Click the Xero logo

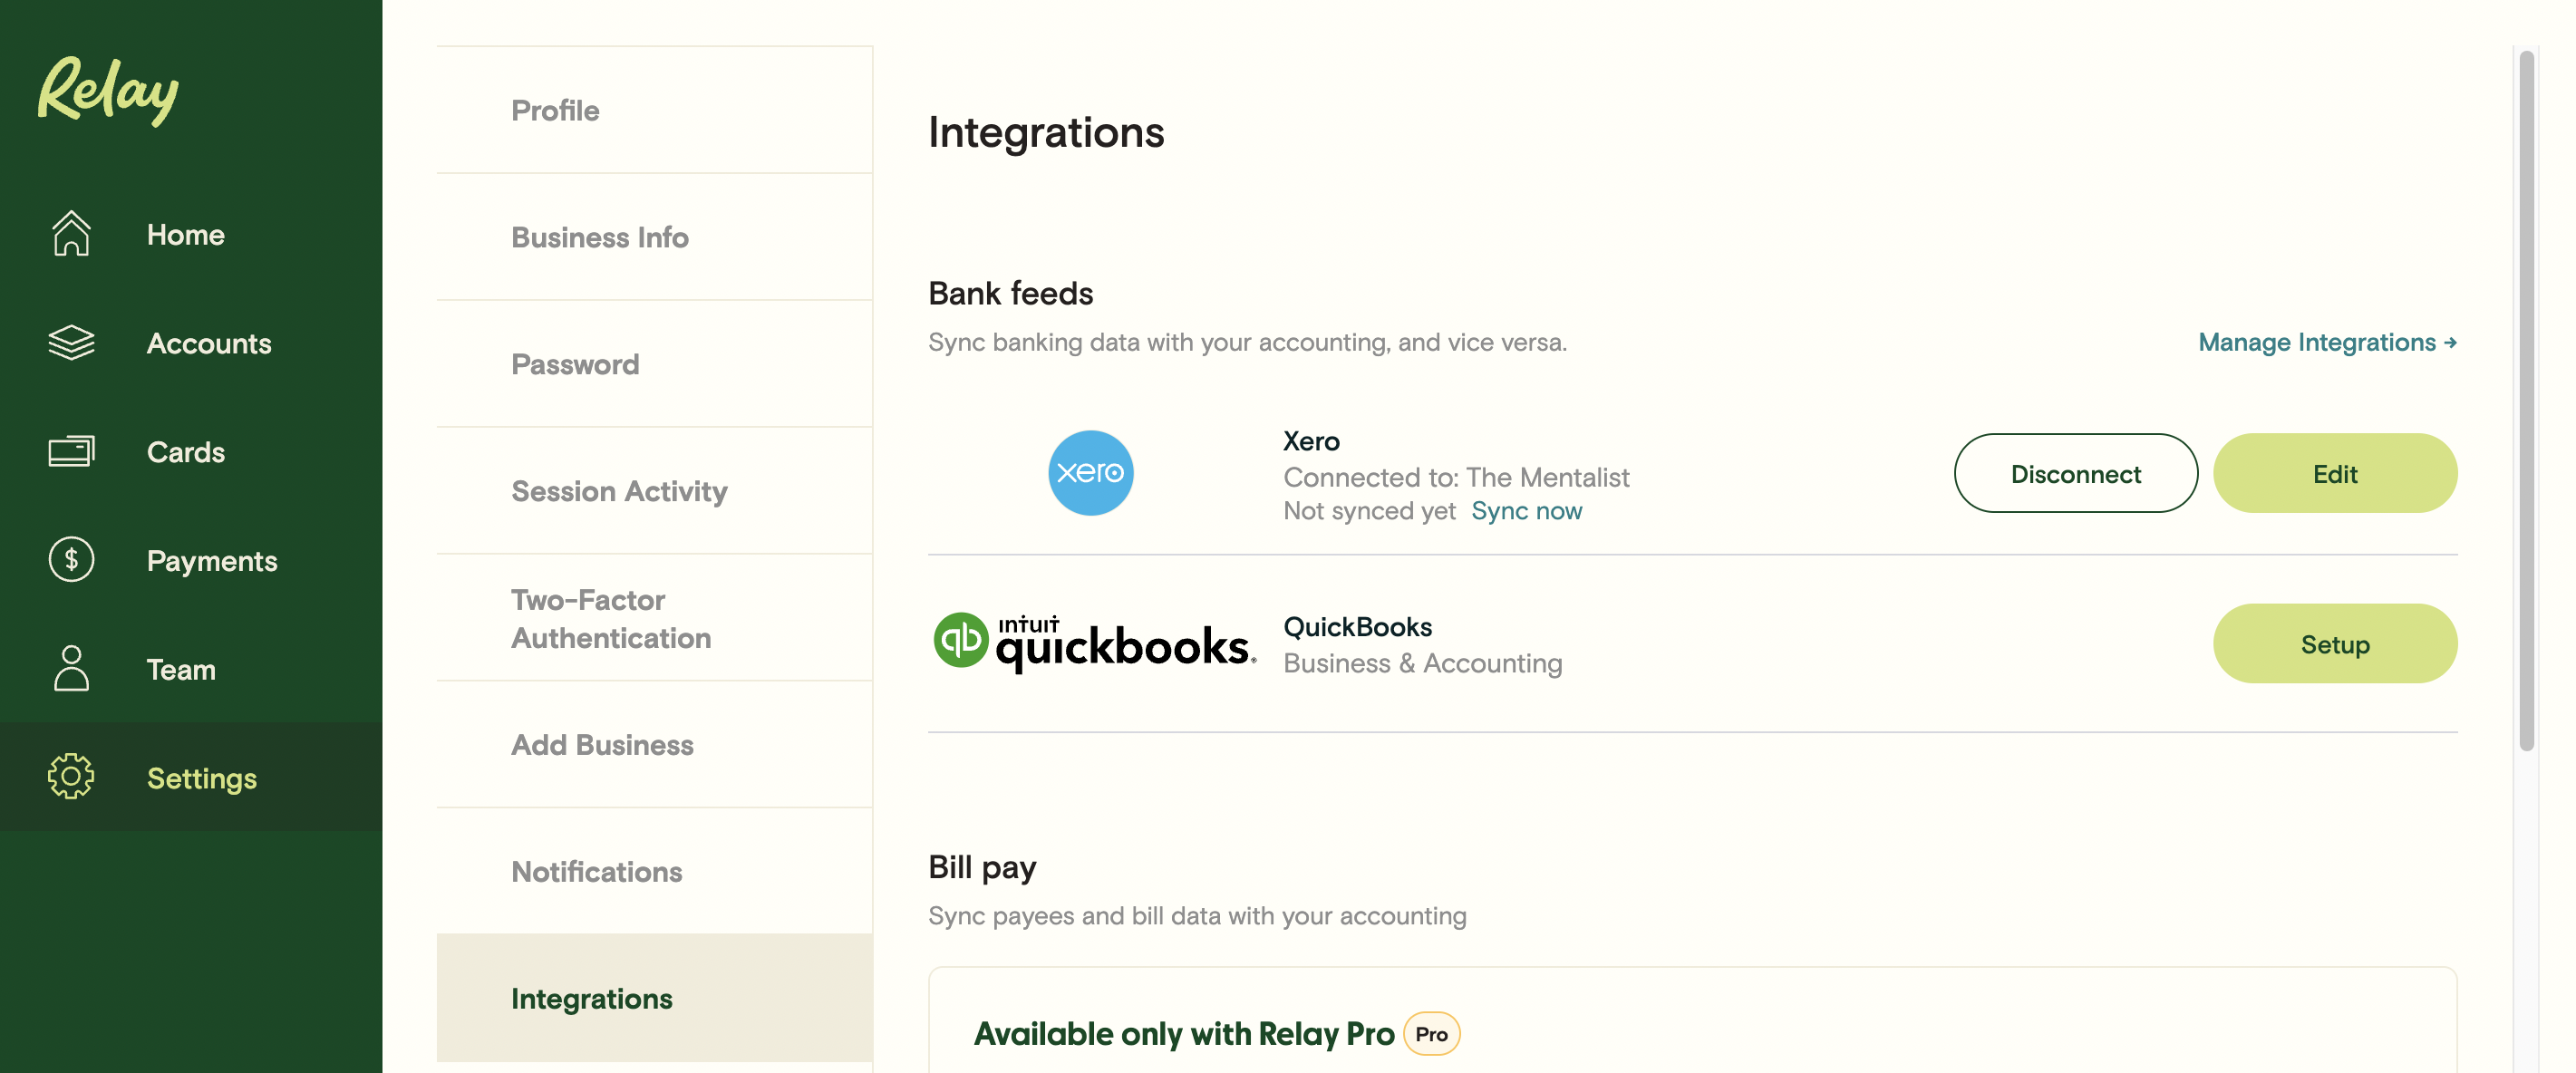point(1090,473)
